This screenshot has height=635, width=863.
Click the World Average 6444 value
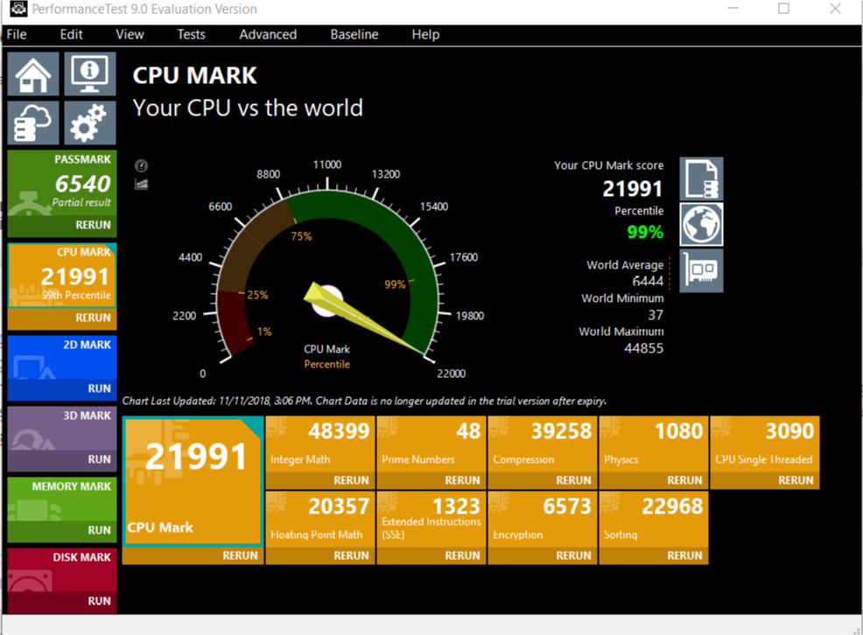(648, 281)
